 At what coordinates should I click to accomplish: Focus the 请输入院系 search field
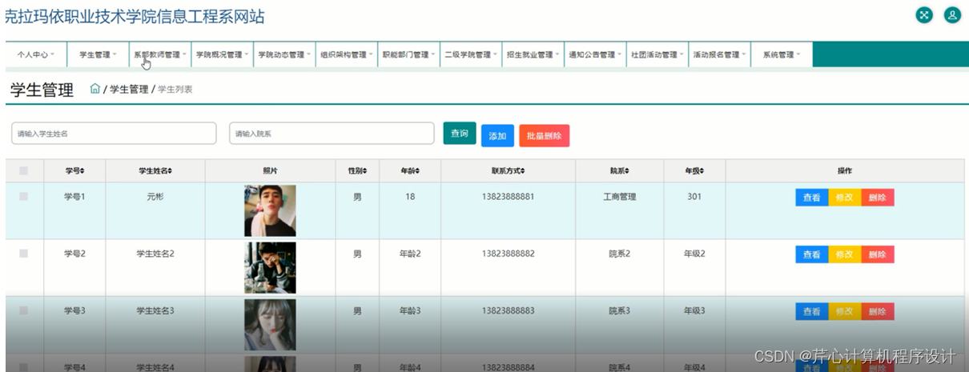tap(332, 134)
